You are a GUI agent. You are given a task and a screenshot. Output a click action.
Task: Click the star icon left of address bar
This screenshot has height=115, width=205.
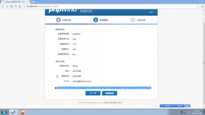click(x=20, y=6)
